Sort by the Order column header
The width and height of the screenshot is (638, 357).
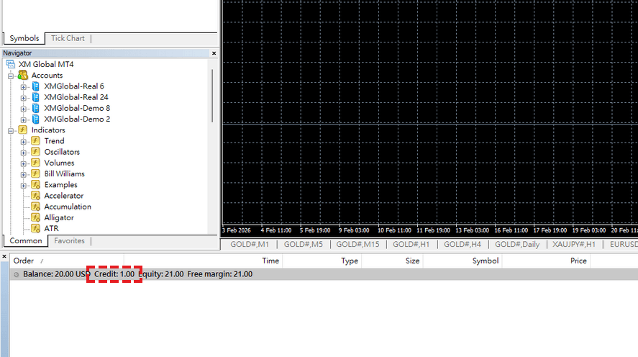[x=67, y=261]
